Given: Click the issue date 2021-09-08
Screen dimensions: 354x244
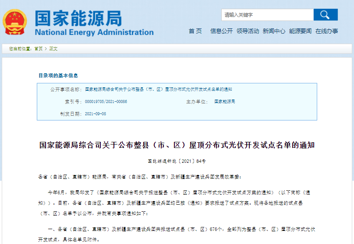Looking at the screenshot, I should click(96, 113).
